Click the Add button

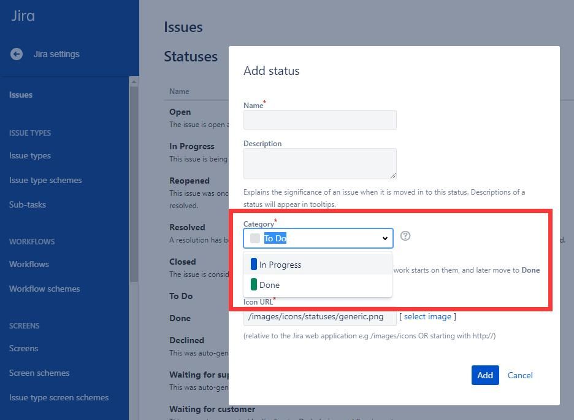(485, 375)
